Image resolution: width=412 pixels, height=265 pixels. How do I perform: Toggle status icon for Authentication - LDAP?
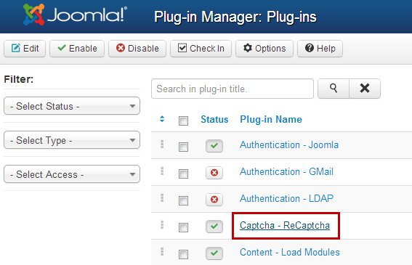[214, 200]
